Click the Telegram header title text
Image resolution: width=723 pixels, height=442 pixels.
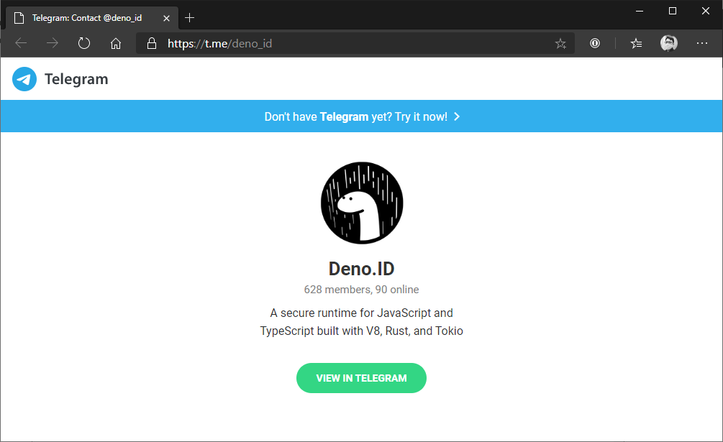click(76, 79)
